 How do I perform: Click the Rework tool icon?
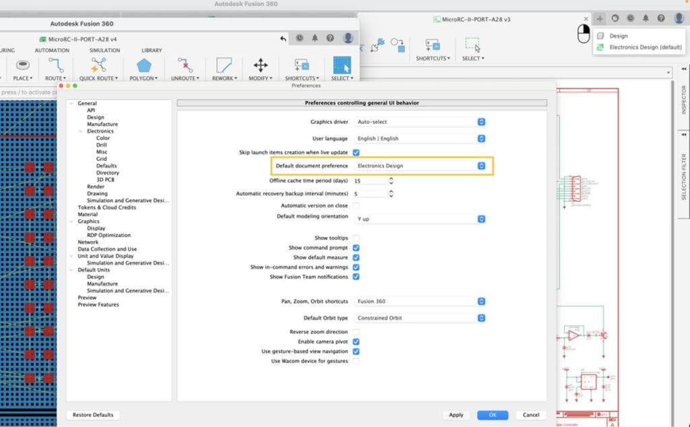(223, 65)
